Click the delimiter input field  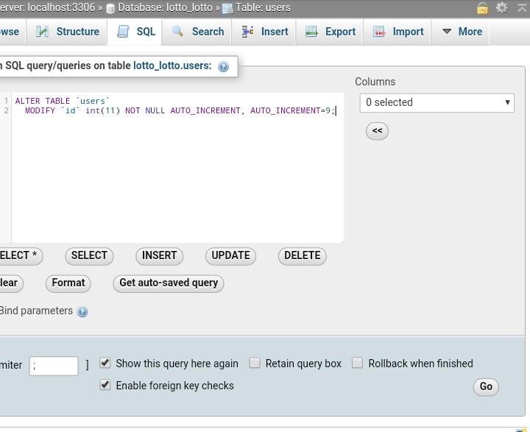tap(54, 366)
